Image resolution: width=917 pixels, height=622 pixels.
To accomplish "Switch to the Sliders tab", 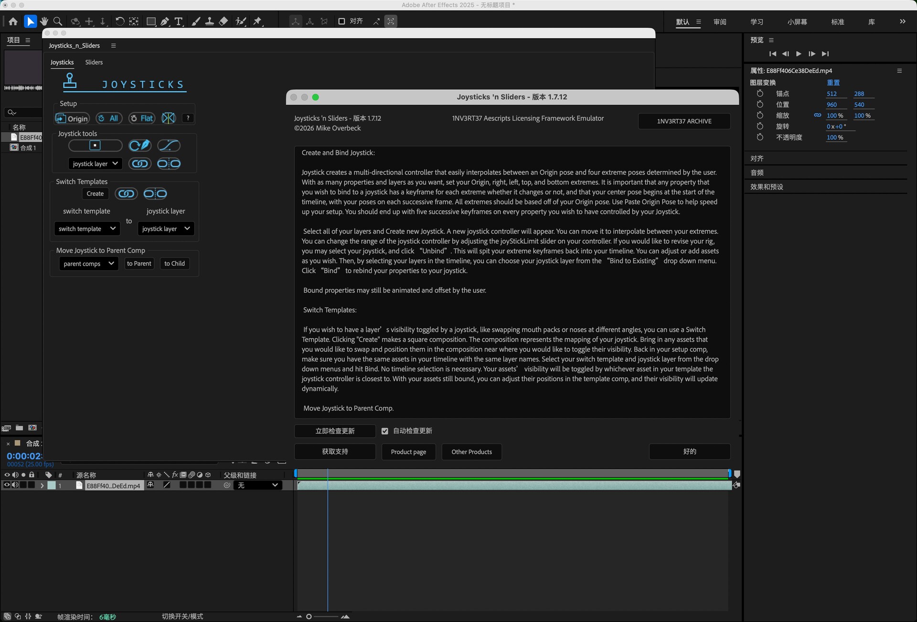I will [94, 63].
